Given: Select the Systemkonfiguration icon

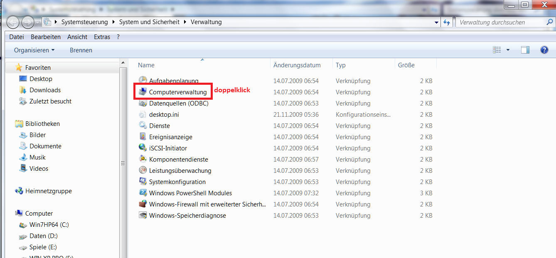Looking at the screenshot, I should 143,182.
